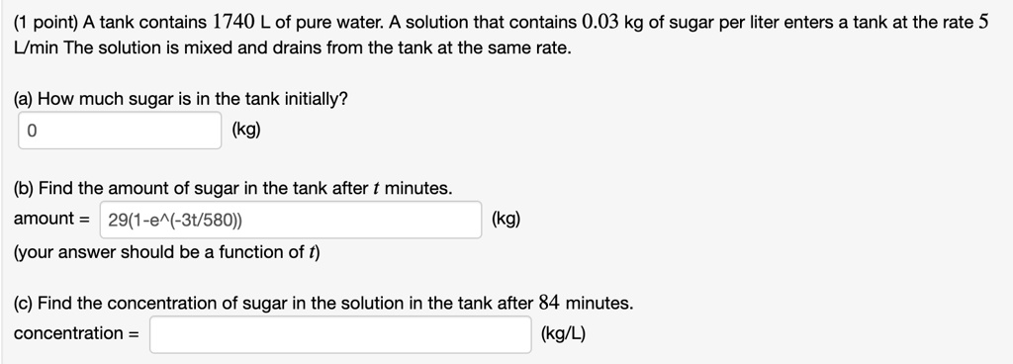This screenshot has width=1013, height=364.
Task: Click the part (b) question text
Action: pyautogui.click(x=233, y=189)
